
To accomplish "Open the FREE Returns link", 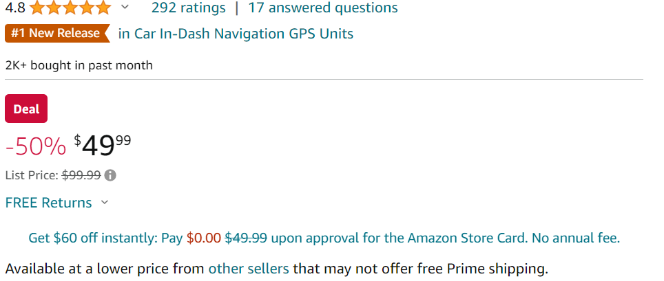I will click(48, 203).
